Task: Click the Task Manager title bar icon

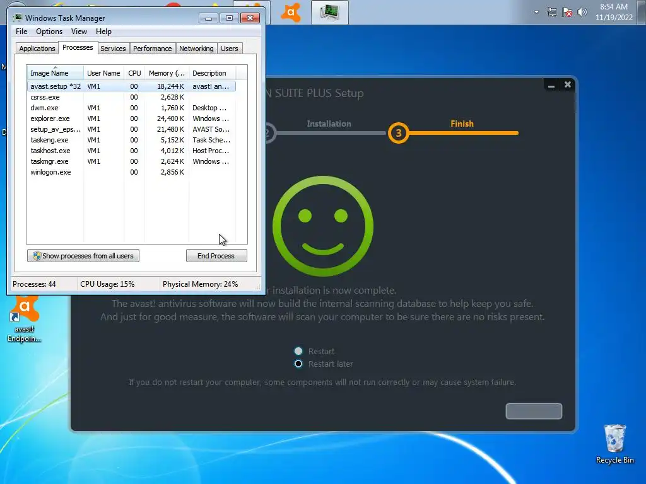Action: pyautogui.click(x=17, y=18)
